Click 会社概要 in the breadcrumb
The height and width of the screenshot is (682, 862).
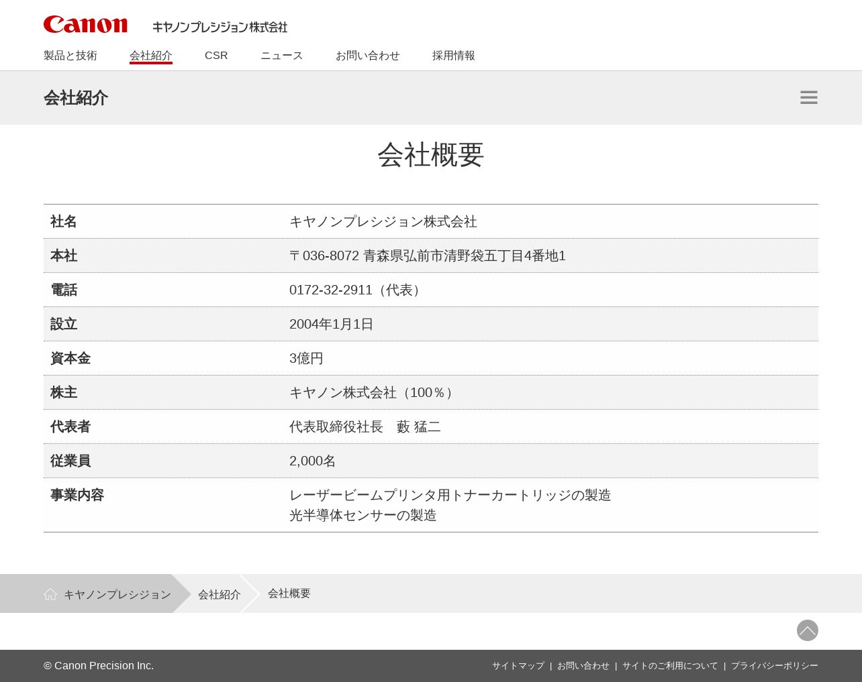(289, 593)
